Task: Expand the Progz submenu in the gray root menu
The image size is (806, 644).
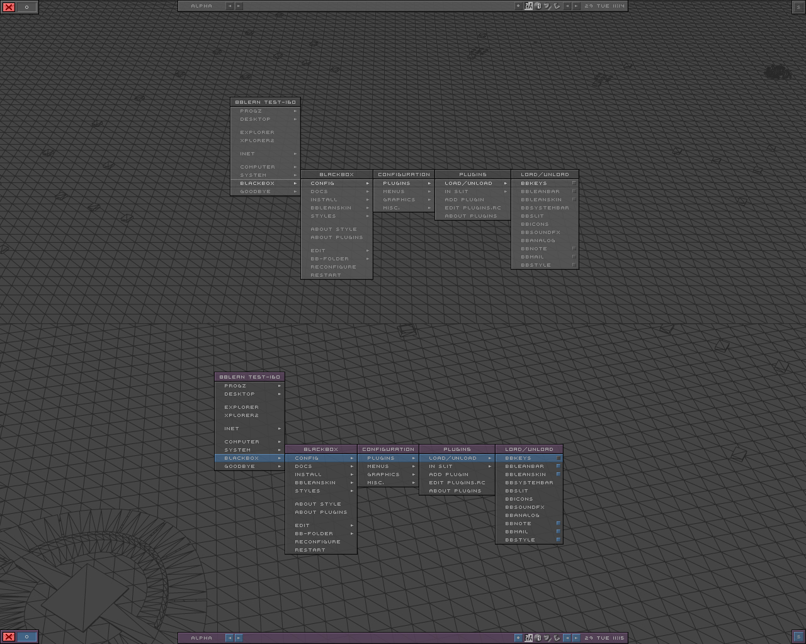Action: pyautogui.click(x=266, y=111)
